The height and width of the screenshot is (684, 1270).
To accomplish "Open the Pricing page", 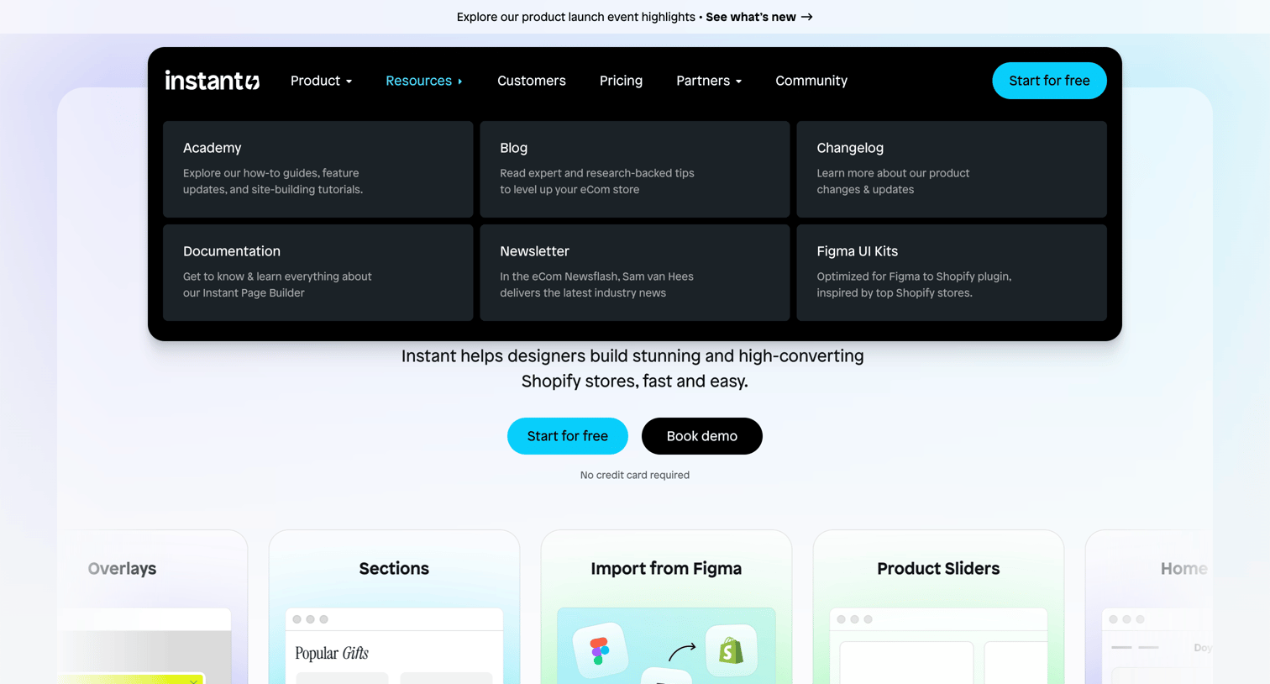I will (621, 81).
